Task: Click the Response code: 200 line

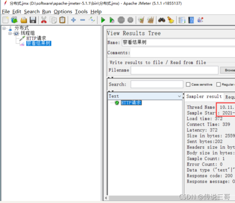Action: (x=210, y=176)
